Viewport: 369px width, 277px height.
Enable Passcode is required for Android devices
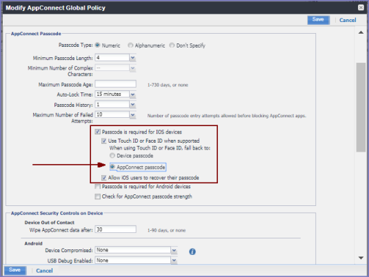[97, 187]
